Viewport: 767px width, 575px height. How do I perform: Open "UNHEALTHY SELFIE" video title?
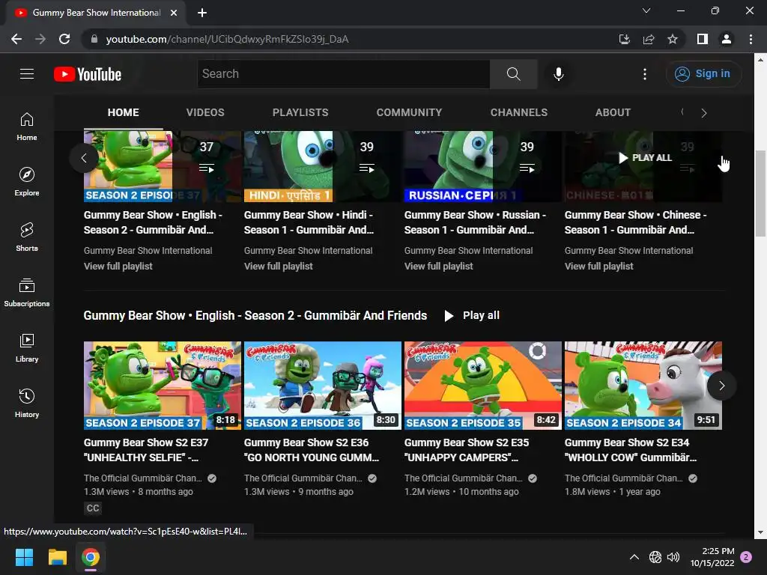(x=146, y=450)
